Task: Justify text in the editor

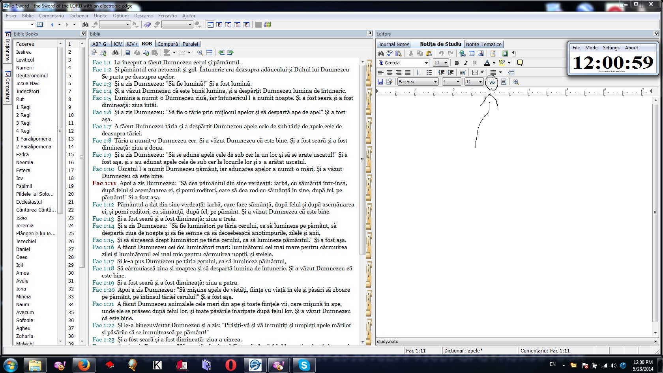Action: 408,72
